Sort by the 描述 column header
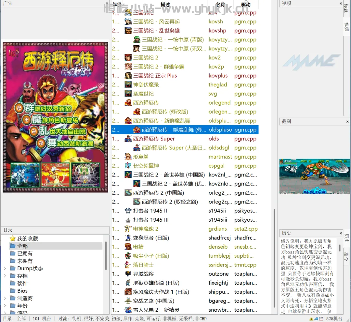The height and width of the screenshot is (322, 351). click(165, 5)
